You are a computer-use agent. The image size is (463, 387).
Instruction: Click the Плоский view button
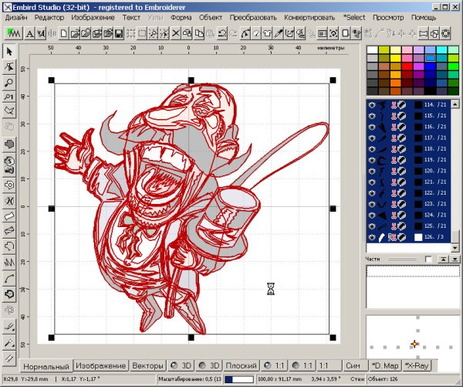[x=242, y=365]
